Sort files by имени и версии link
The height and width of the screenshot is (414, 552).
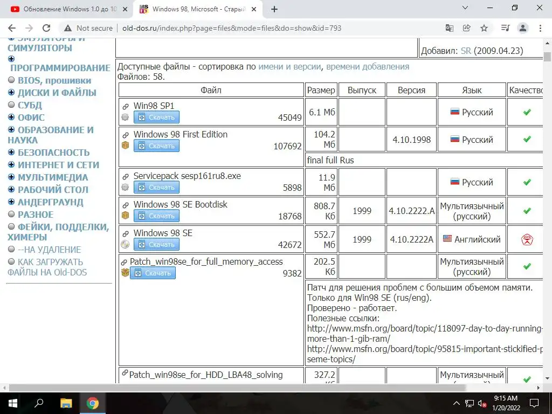click(x=289, y=66)
